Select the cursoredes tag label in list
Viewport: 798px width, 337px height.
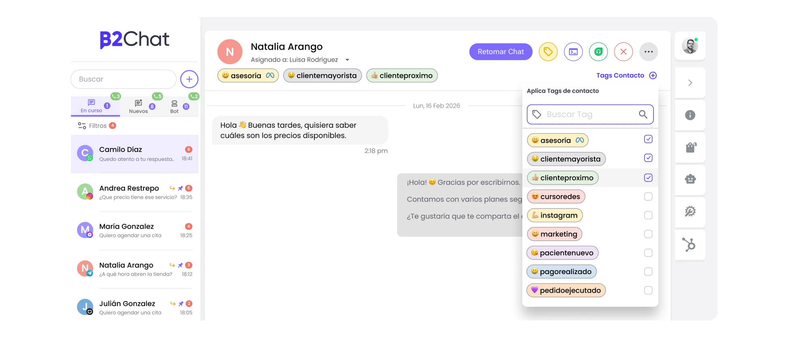click(556, 197)
